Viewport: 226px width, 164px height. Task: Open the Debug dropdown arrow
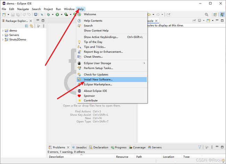(x=53, y=15)
